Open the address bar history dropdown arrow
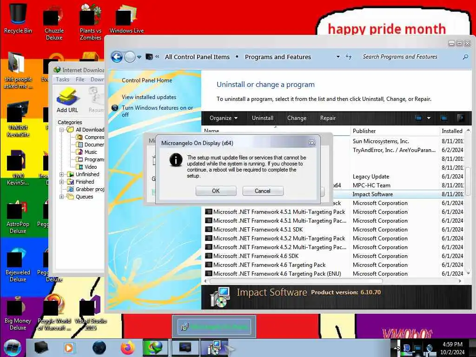Viewport: 476px width, 357px height. (x=338, y=57)
